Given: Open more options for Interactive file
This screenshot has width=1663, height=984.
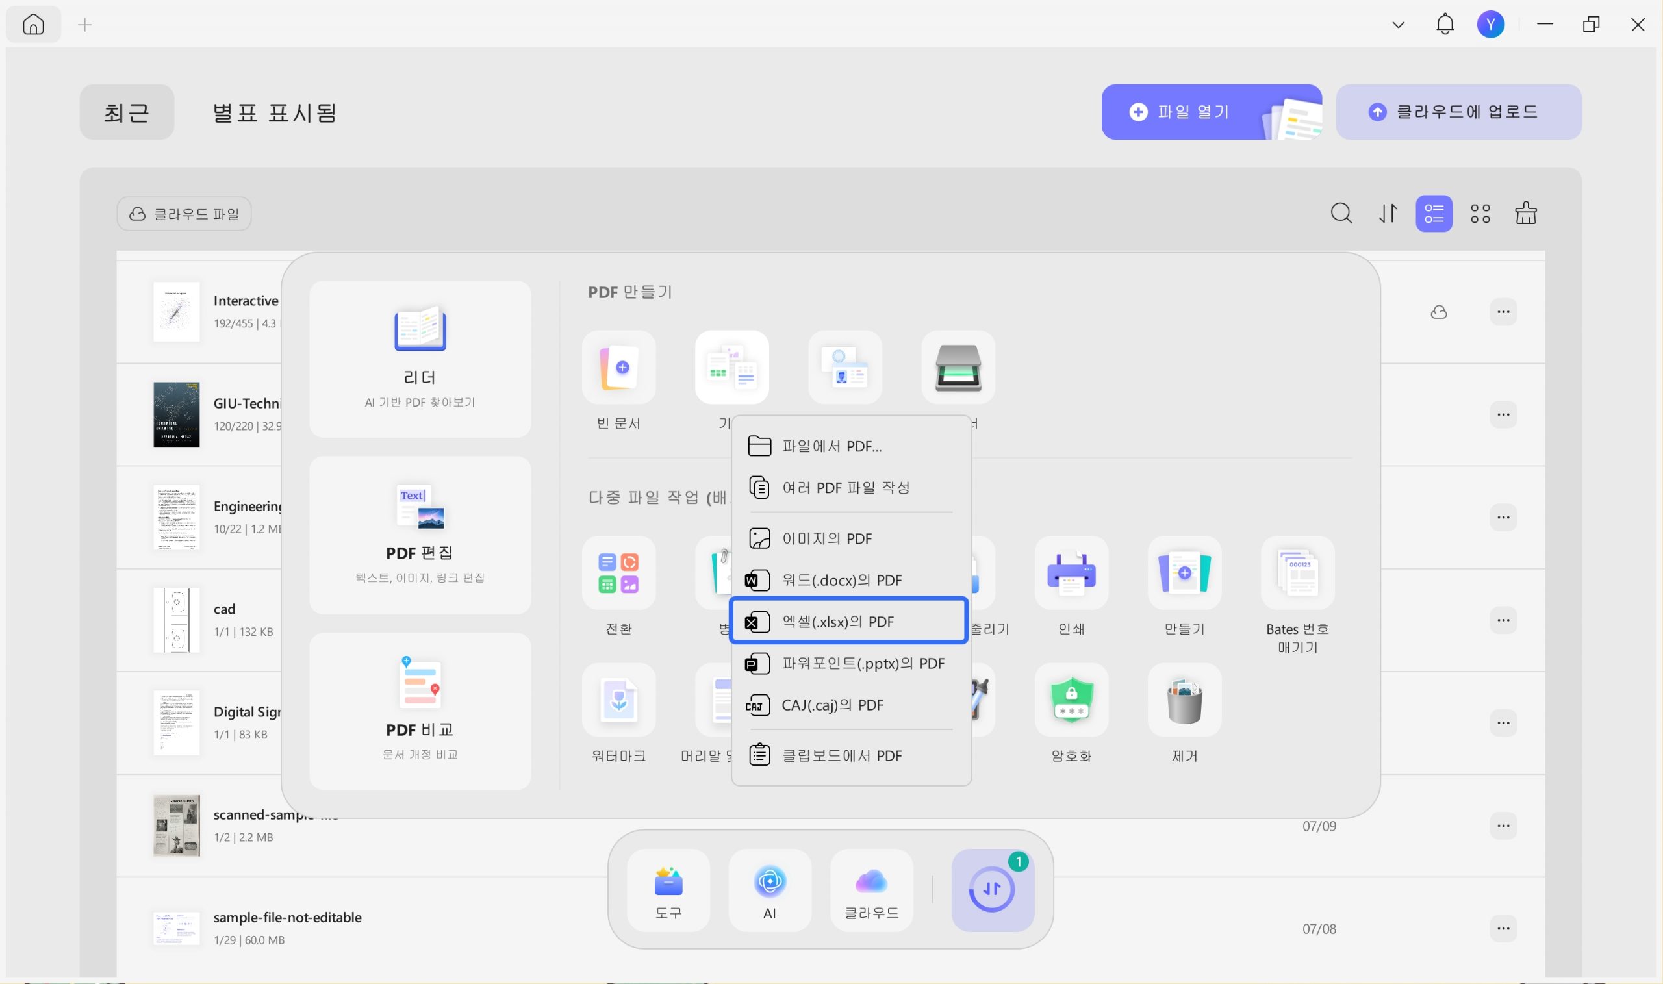Looking at the screenshot, I should coord(1503,312).
